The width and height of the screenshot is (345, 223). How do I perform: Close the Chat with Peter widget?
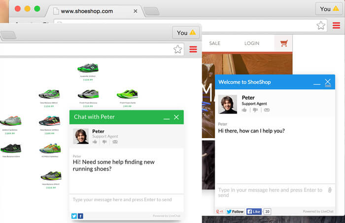176,117
